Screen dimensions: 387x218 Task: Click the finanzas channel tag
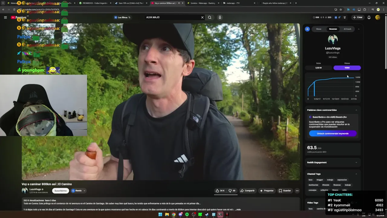pos(337,185)
